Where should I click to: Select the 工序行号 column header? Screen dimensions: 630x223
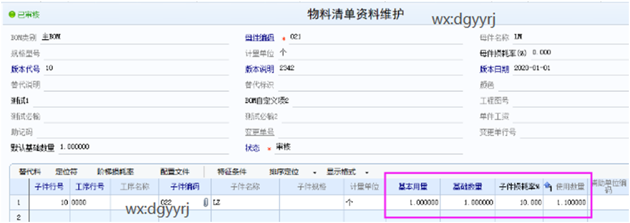(90, 186)
